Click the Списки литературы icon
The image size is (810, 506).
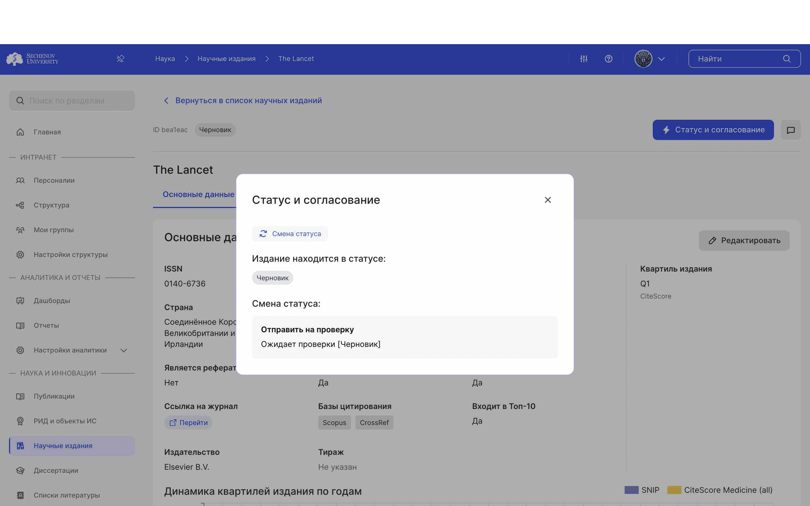(21, 495)
